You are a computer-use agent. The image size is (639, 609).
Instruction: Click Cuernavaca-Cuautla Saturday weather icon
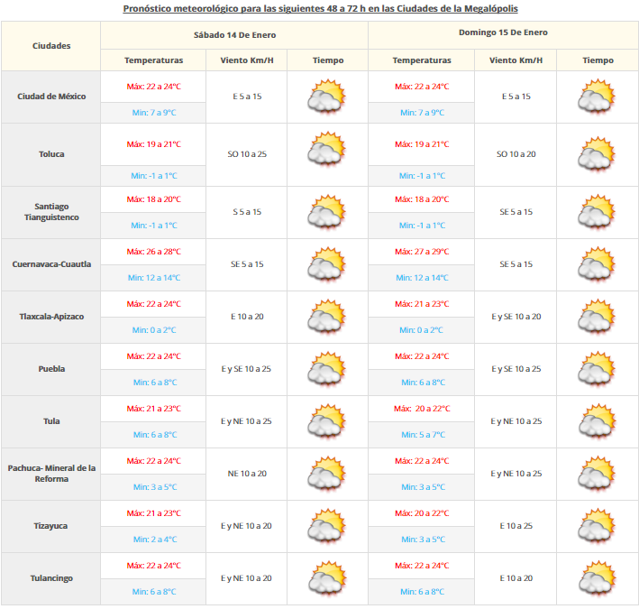tap(327, 264)
